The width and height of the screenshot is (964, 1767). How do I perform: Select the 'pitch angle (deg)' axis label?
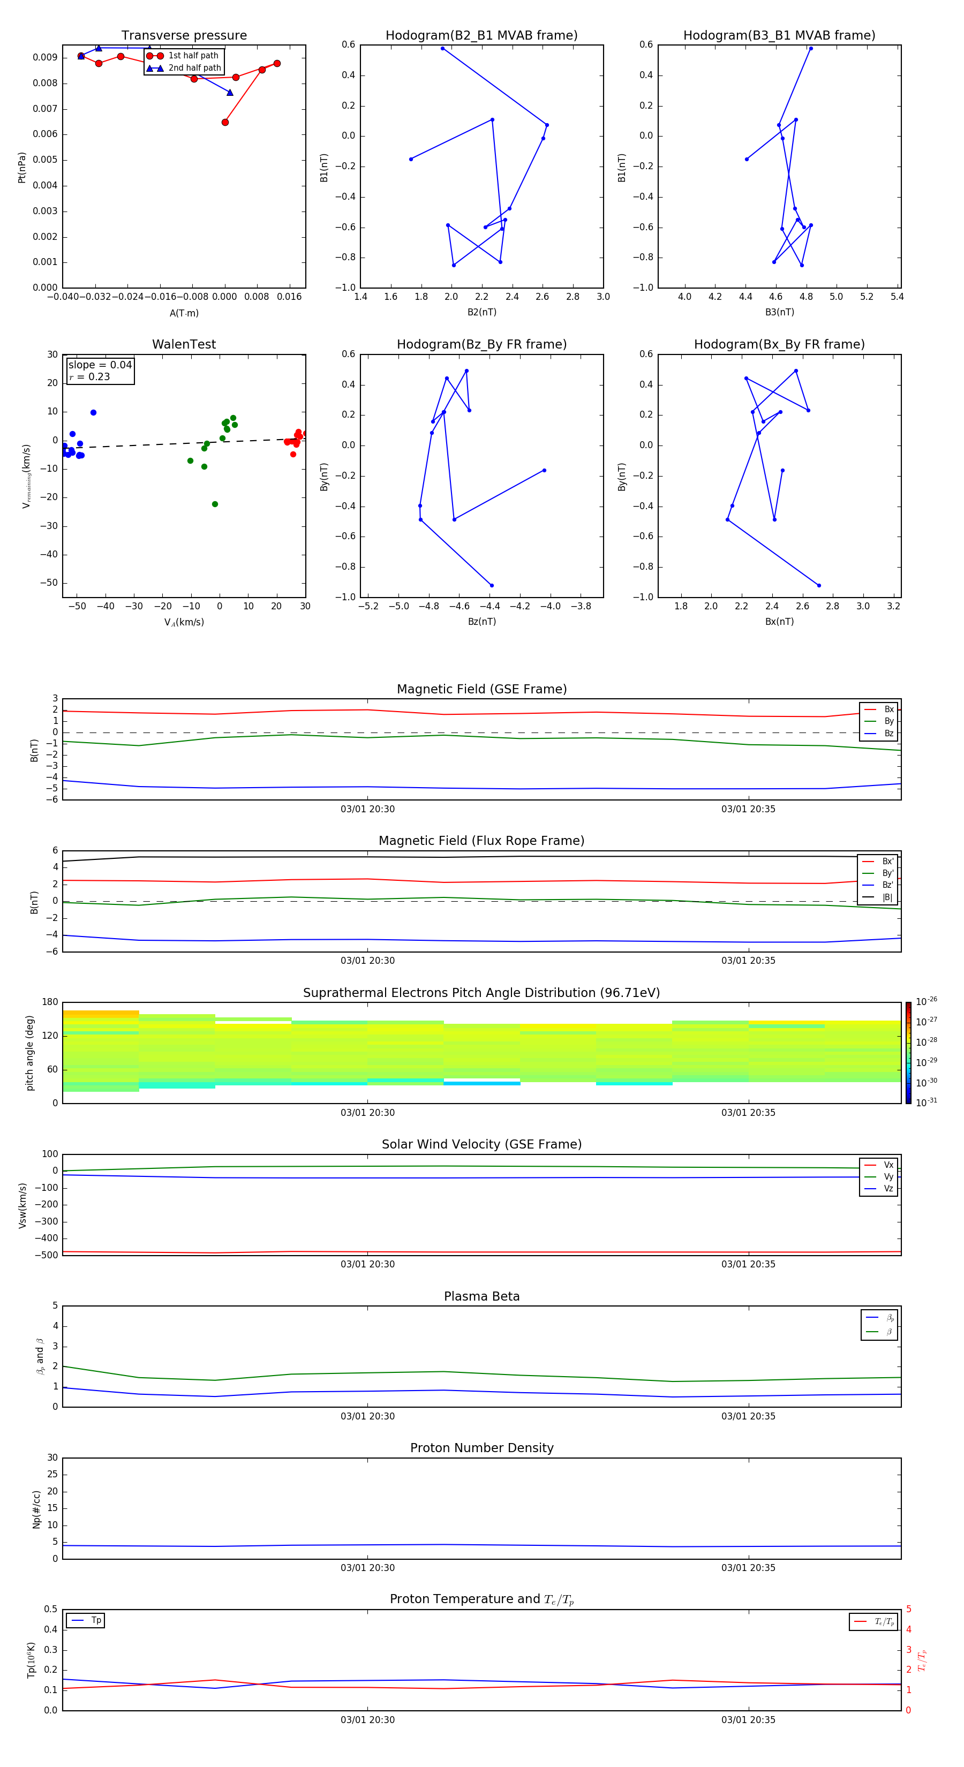[29, 1053]
